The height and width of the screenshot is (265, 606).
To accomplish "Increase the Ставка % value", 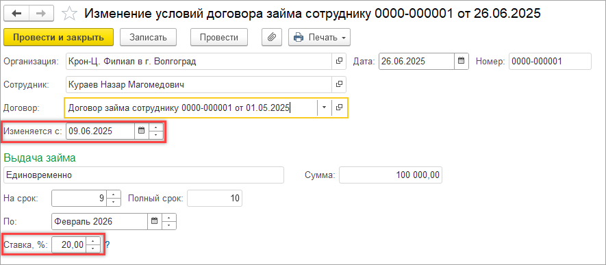I will pyautogui.click(x=92, y=240).
